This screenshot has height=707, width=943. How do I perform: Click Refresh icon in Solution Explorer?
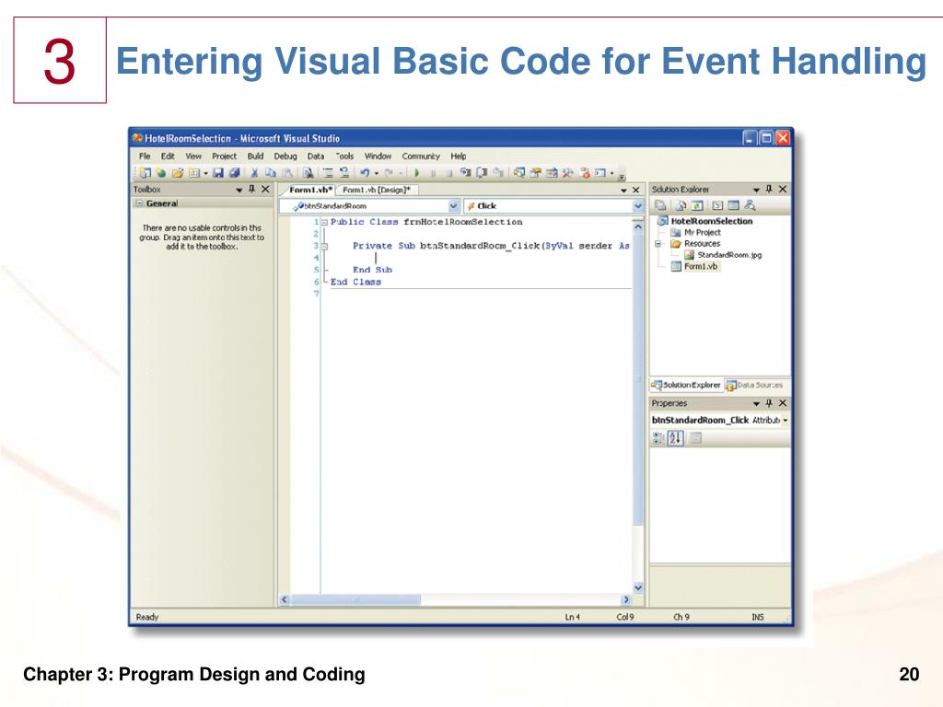tap(697, 205)
